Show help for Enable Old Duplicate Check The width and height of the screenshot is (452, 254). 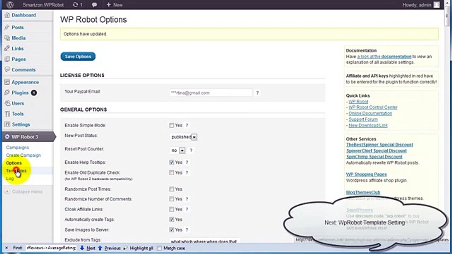[x=187, y=173]
